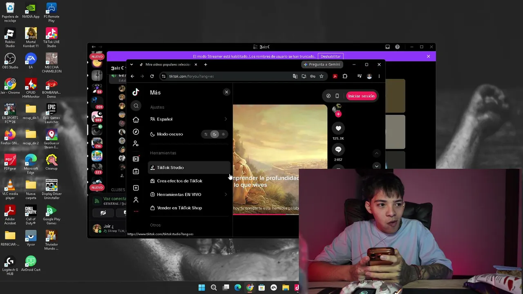
Task: Open Microsoft Store from the taskbar
Action: point(261,288)
